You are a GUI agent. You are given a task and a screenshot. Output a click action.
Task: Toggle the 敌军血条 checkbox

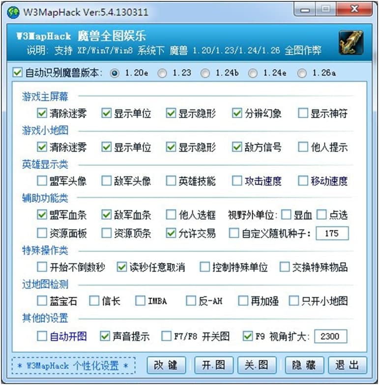click(106, 215)
